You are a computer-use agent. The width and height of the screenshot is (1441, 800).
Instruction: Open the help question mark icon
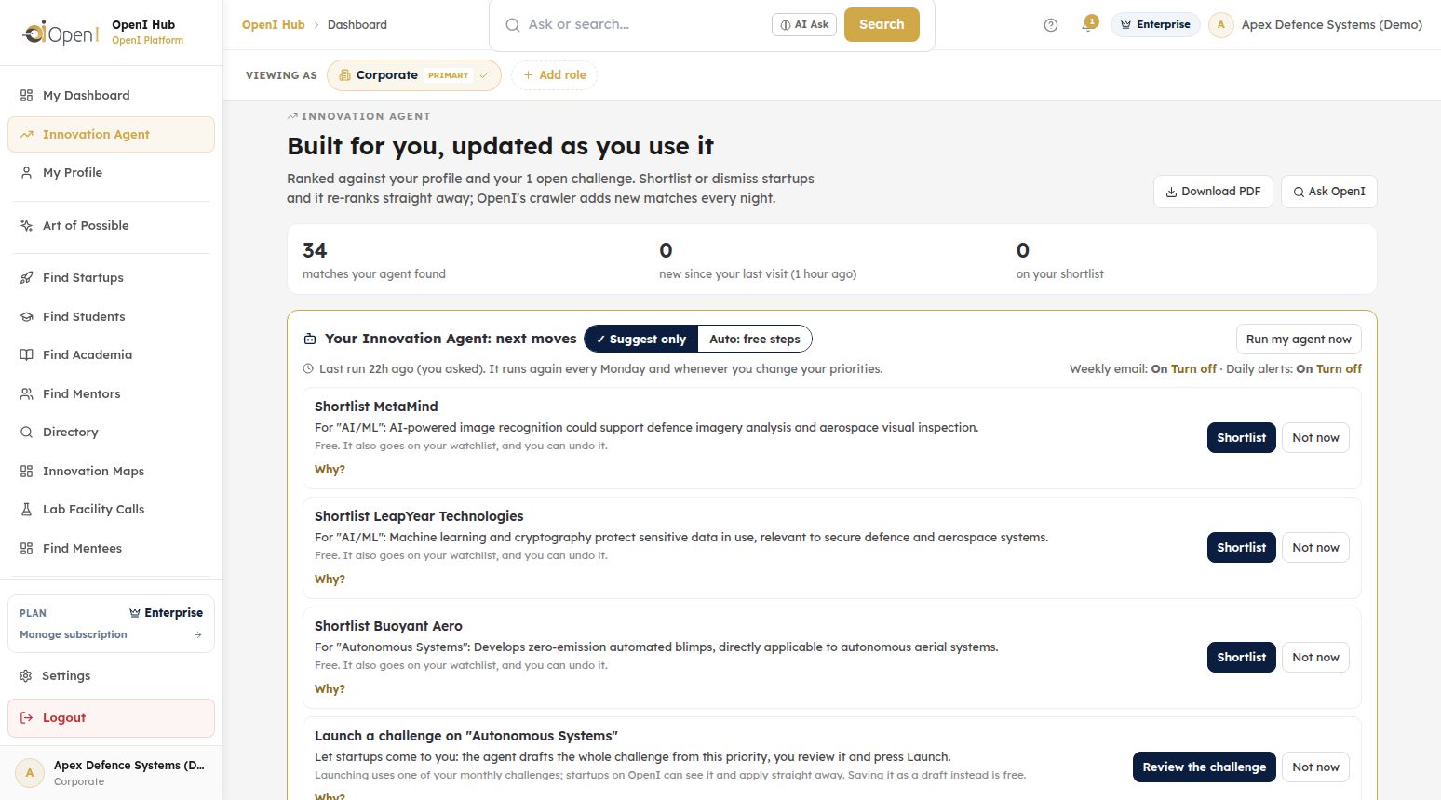click(1051, 25)
